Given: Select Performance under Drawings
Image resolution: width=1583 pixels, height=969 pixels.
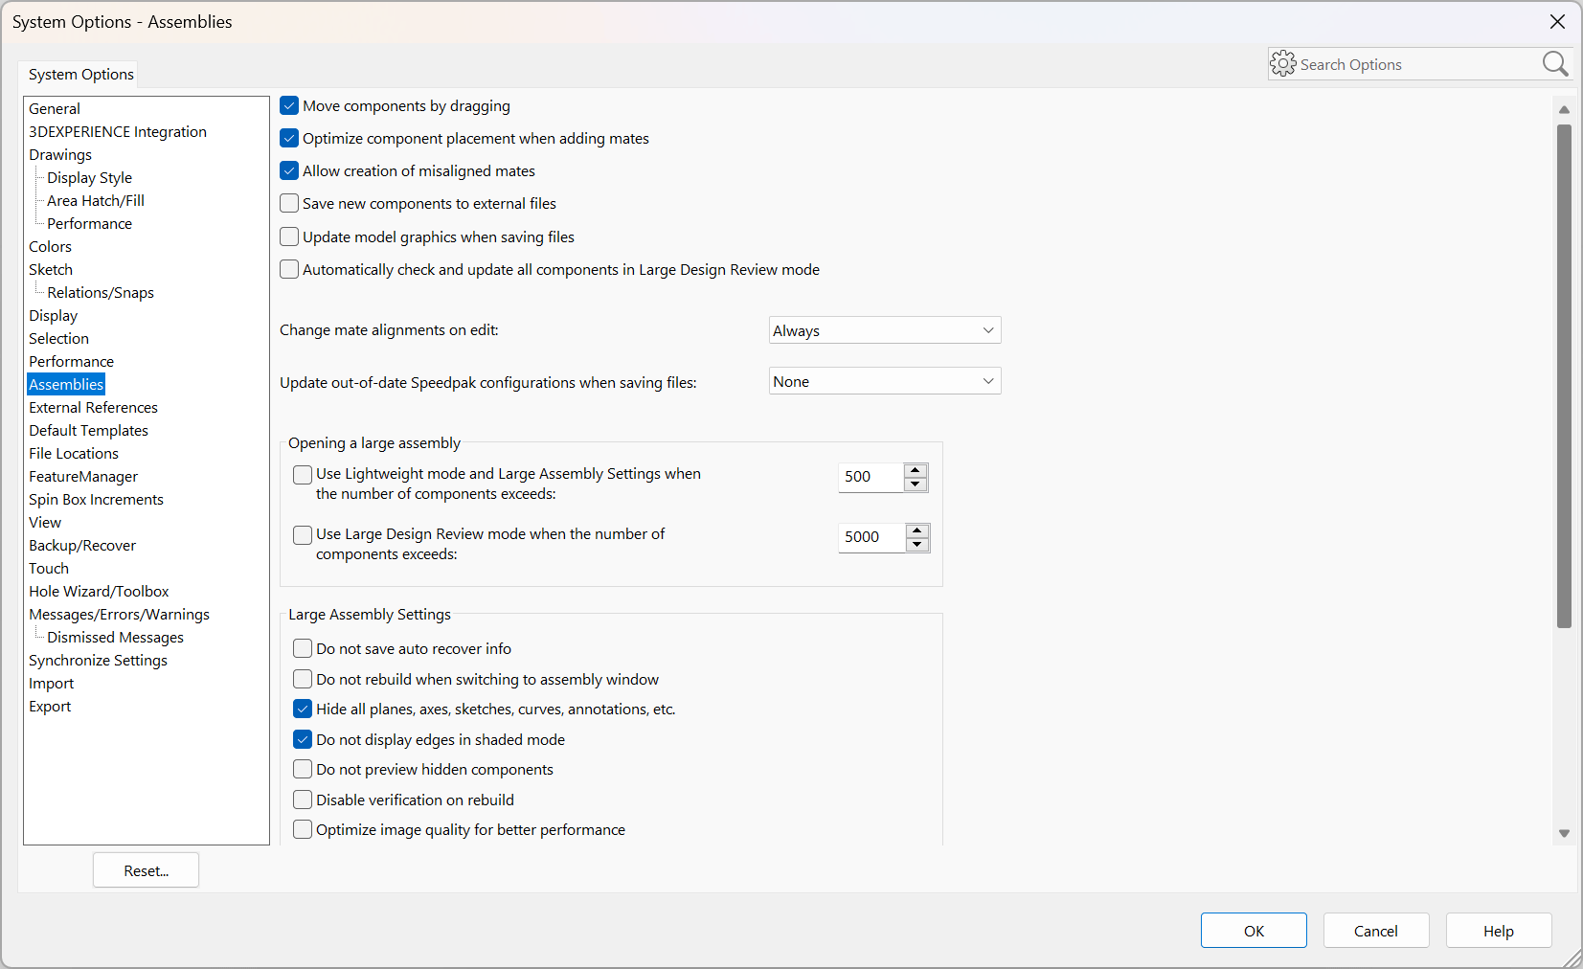Looking at the screenshot, I should click(x=90, y=223).
